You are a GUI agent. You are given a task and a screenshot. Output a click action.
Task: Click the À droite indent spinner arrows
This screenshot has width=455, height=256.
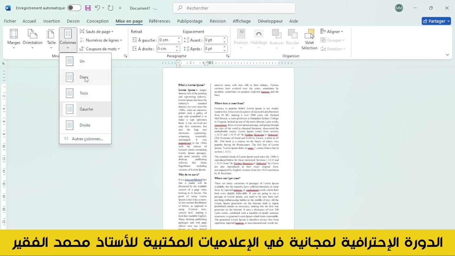[177, 49]
